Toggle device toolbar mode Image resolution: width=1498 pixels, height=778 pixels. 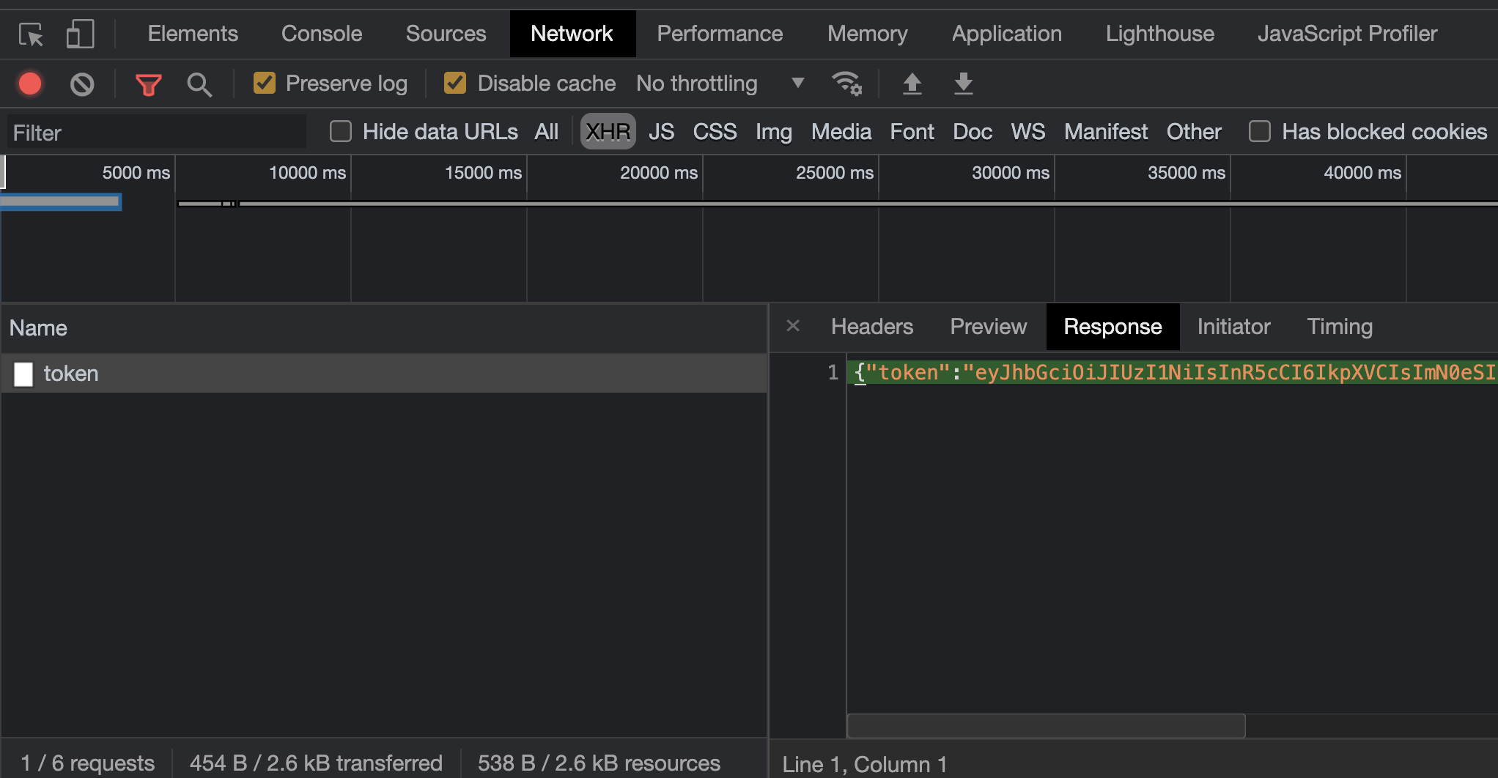(x=81, y=33)
